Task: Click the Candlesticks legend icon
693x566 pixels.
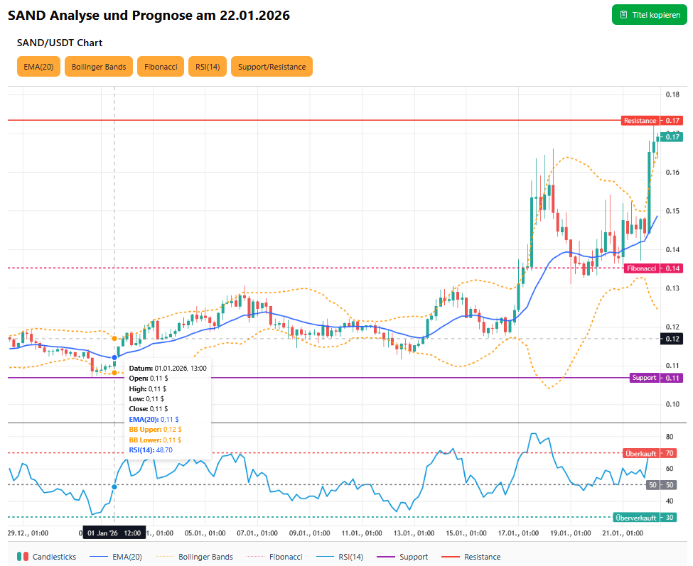Action: coord(23,557)
